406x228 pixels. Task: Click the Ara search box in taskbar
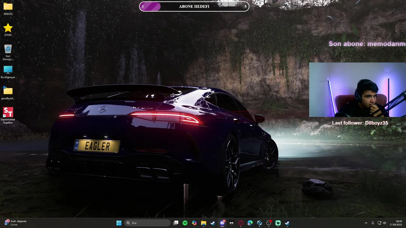pos(147,223)
